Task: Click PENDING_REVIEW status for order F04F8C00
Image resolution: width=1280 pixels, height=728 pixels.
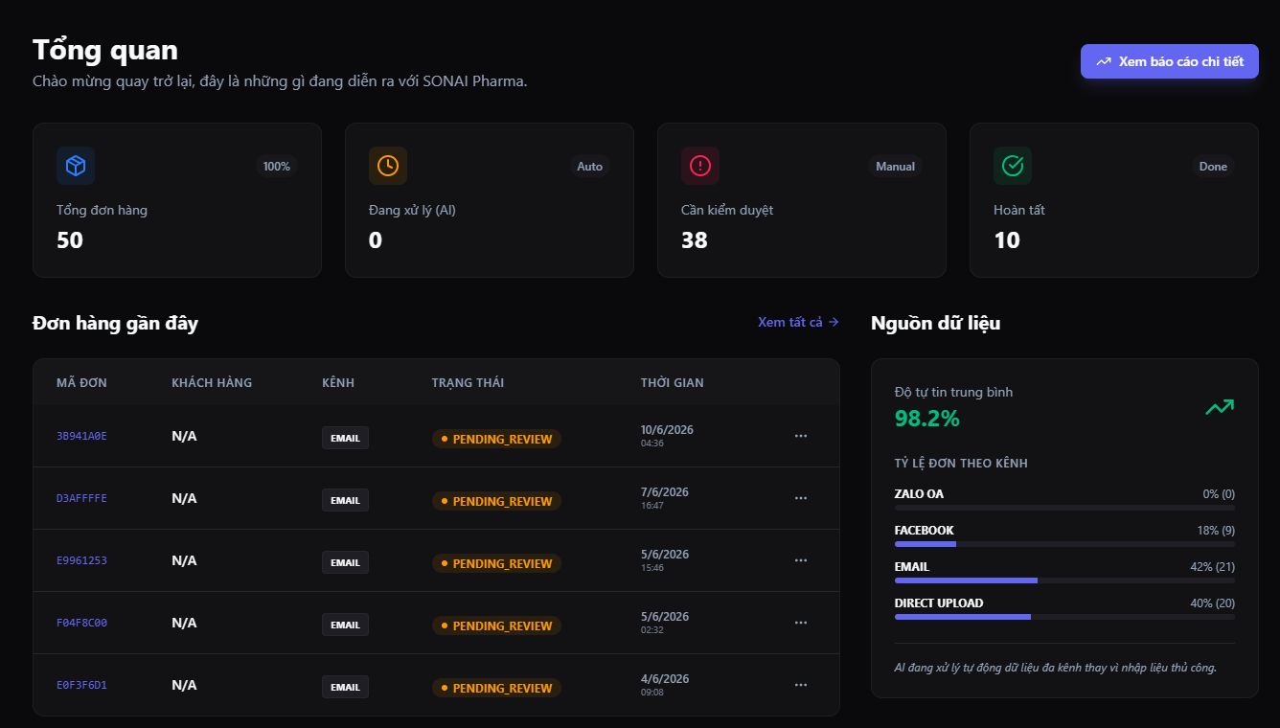Action: (x=496, y=626)
